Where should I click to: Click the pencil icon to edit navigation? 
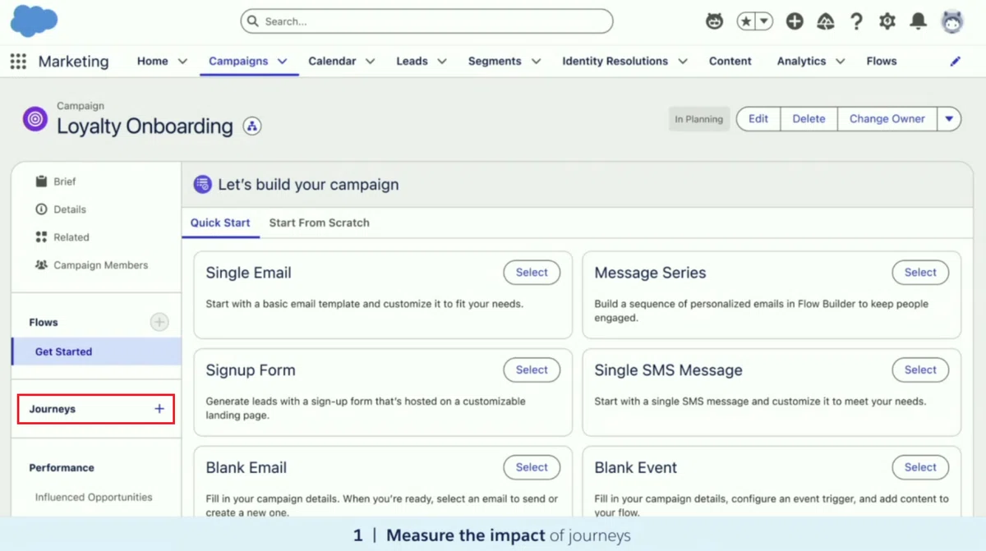956,62
